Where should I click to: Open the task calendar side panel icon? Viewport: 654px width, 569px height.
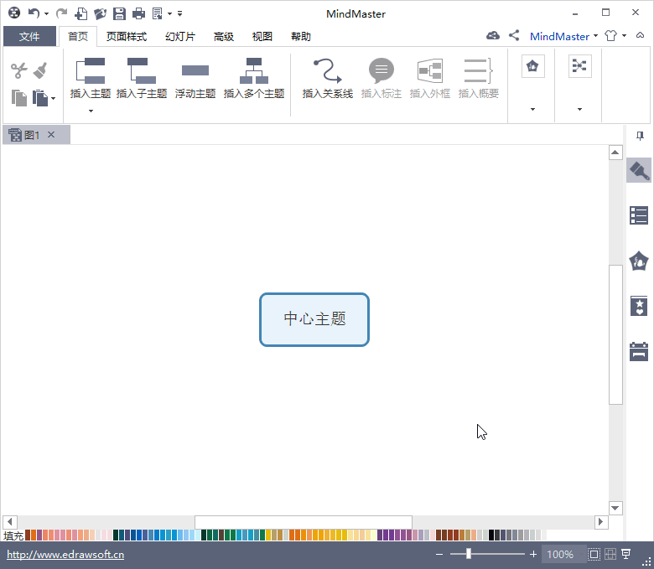tap(639, 351)
